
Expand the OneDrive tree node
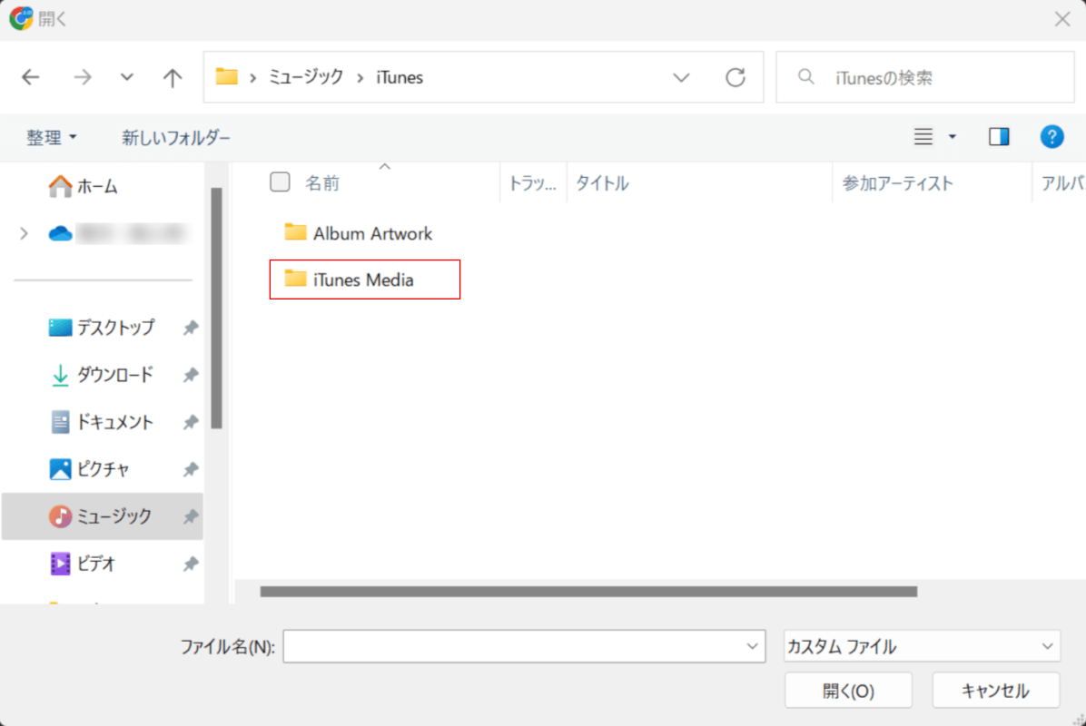click(x=25, y=233)
